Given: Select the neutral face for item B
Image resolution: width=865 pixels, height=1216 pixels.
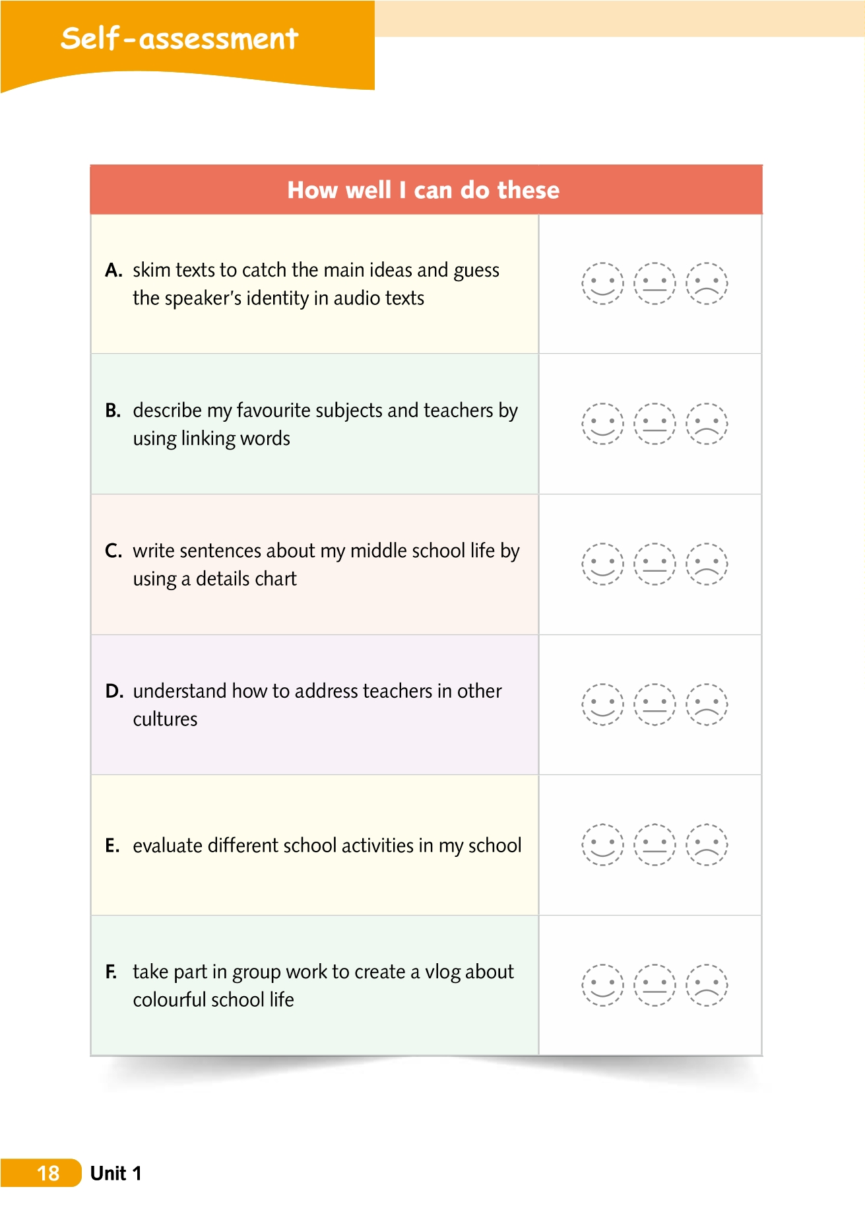Looking at the screenshot, I should pos(654,424).
